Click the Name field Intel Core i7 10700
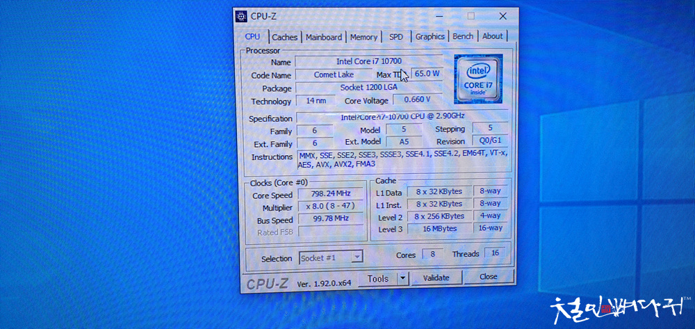Screen dimensions: 695x329 pyautogui.click(x=369, y=61)
